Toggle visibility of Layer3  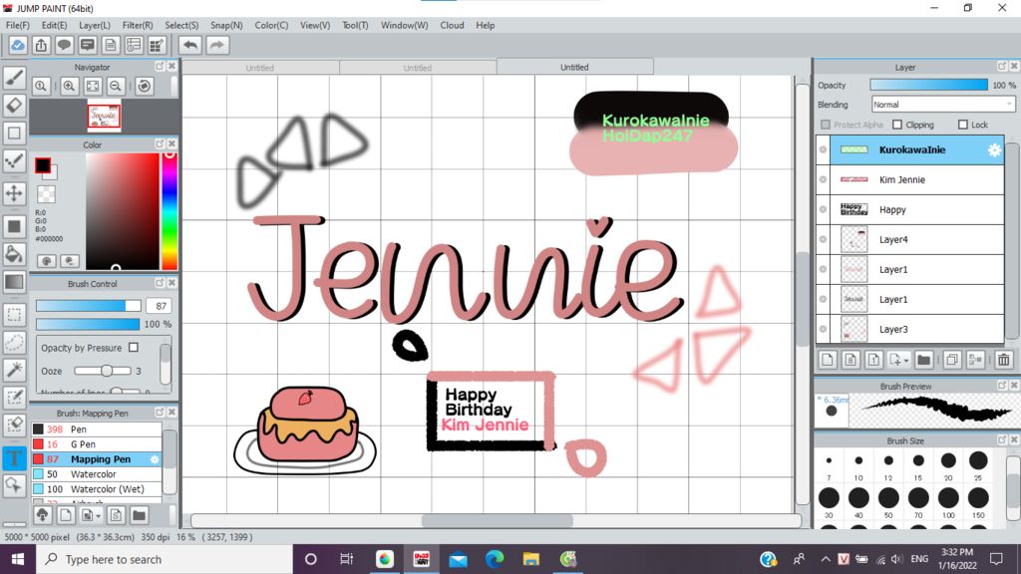[x=823, y=329]
